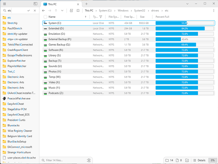Open the PeacockPatcher.exe search result
The height and width of the screenshot is (164, 218).
19,99
